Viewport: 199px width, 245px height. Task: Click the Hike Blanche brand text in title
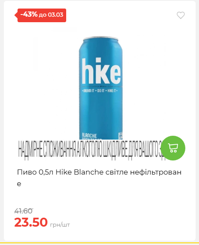click(x=79, y=172)
